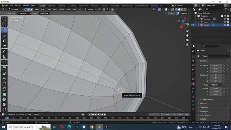Toggle X mirror axis button
The image size is (231, 130).
click(x=169, y=13)
